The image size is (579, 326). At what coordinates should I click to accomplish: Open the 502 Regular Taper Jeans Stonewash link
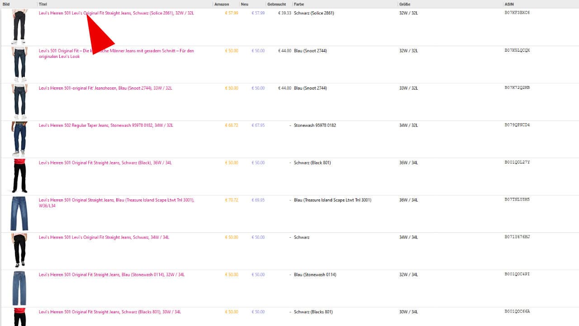(x=105, y=125)
